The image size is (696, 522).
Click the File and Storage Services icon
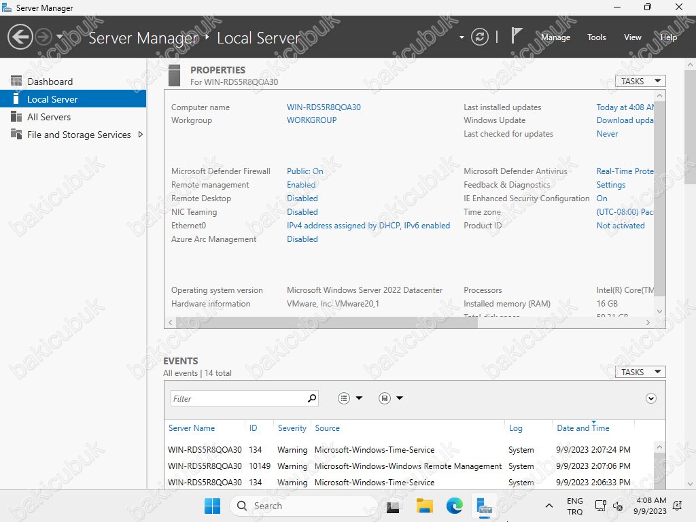[x=16, y=134]
